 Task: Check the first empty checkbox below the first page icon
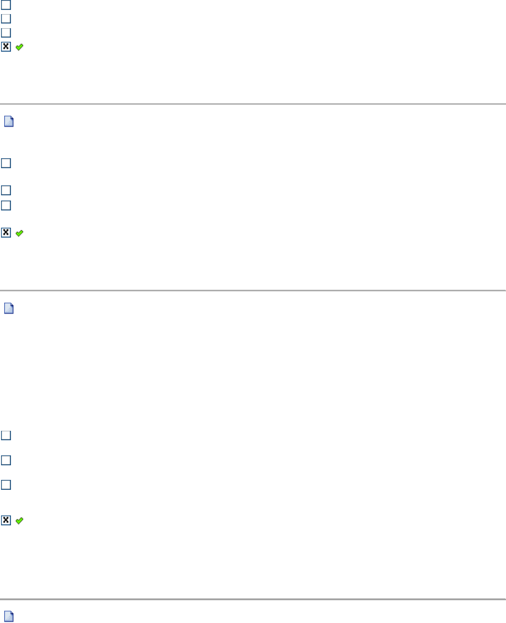tap(6, 163)
